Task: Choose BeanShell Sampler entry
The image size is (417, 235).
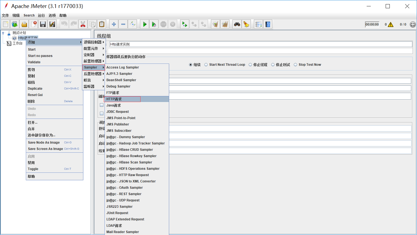Action: (137, 80)
